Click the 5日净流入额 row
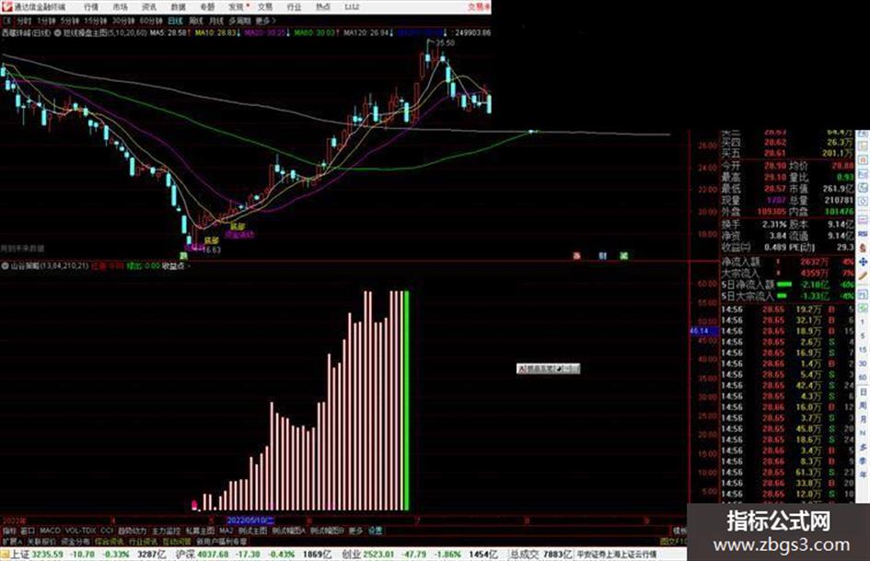The width and height of the screenshot is (870, 561). click(788, 285)
